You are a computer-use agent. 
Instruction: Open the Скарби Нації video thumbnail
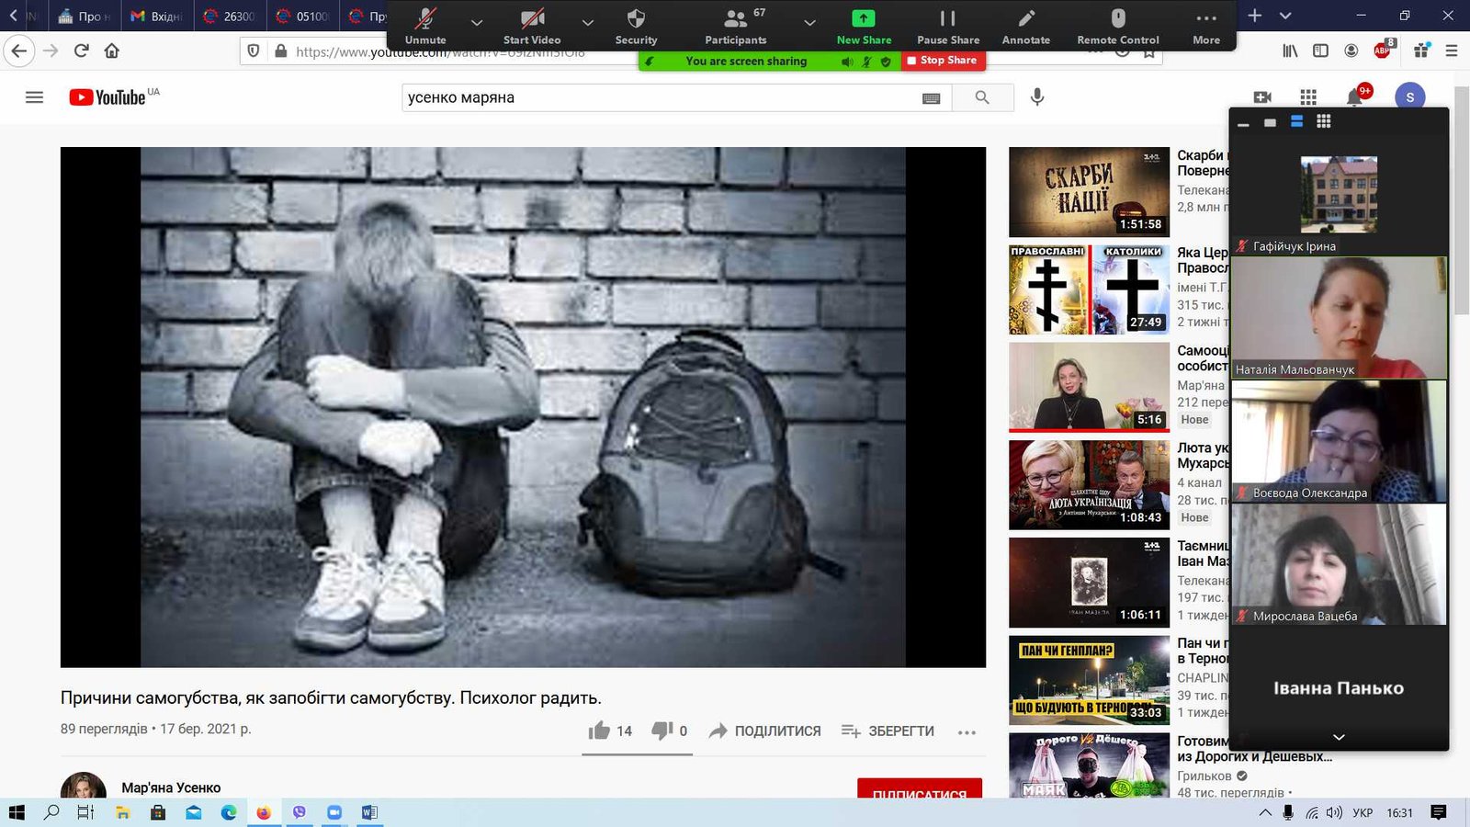click(1089, 192)
